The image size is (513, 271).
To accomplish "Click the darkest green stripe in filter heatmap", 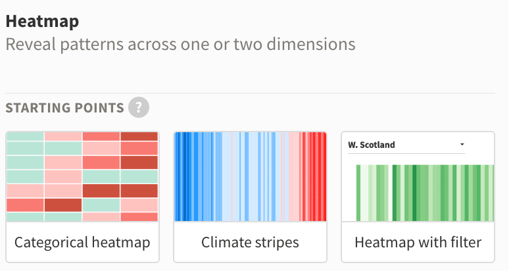I will click(414, 193).
